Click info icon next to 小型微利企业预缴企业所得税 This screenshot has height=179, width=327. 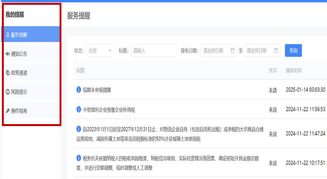[x=78, y=109]
